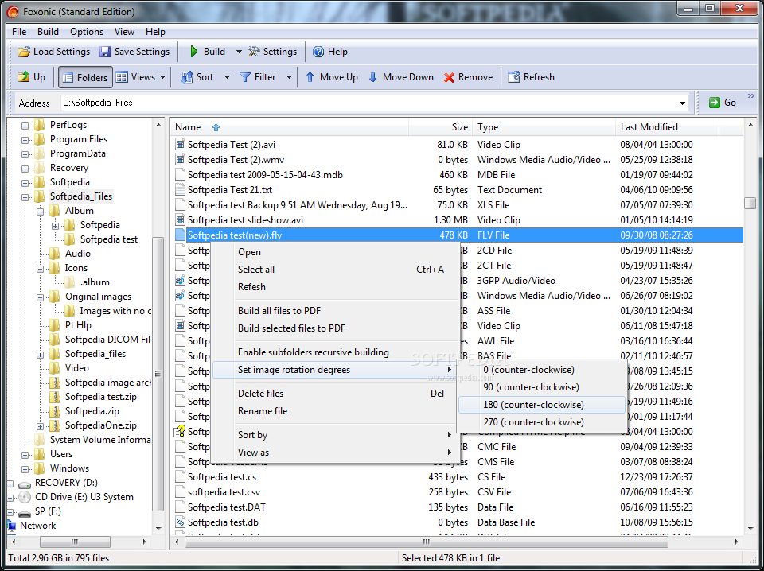Click the Views toolbar icon

point(122,77)
